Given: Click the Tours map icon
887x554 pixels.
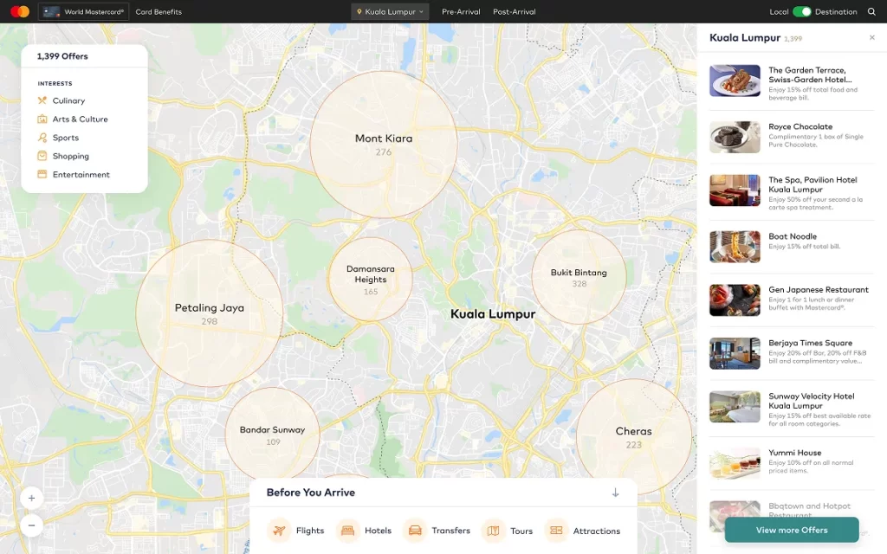Looking at the screenshot, I should pyautogui.click(x=493, y=531).
